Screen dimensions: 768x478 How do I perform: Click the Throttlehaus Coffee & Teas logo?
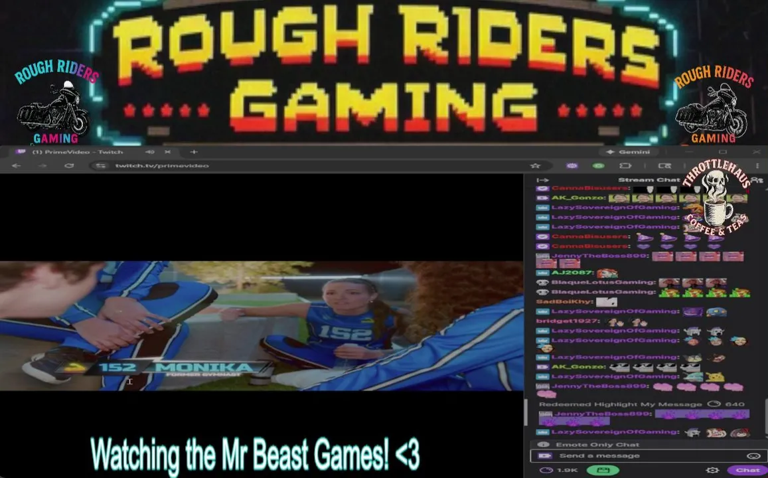click(717, 197)
